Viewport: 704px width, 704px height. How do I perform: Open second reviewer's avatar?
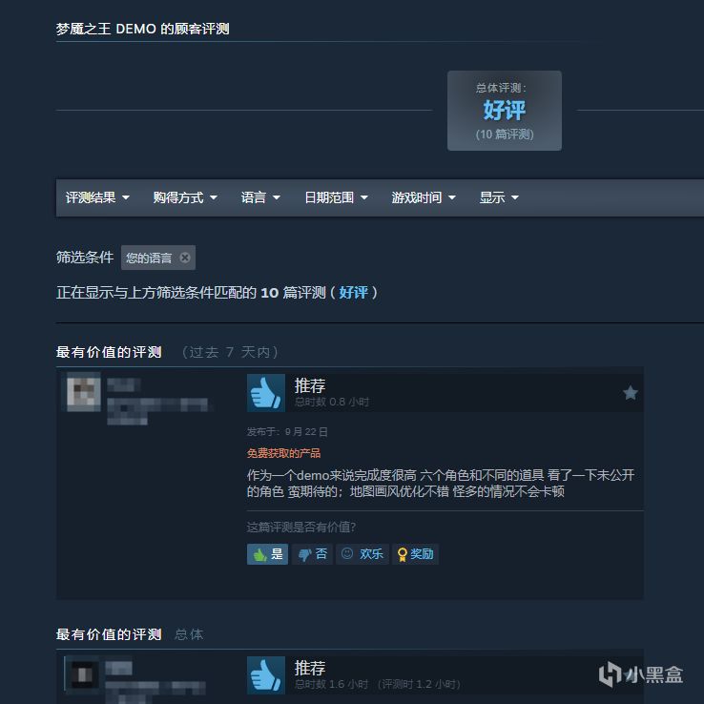(83, 673)
